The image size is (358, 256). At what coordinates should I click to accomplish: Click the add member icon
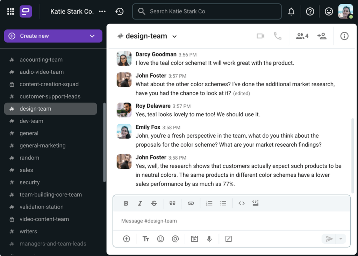[x=322, y=36]
